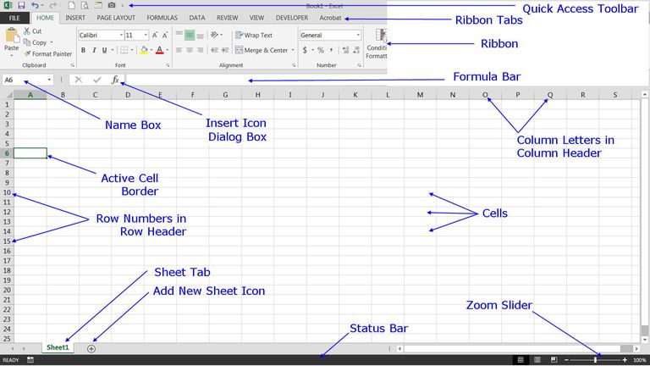
Task: Open the font size 11 dropdown
Action: (146, 36)
